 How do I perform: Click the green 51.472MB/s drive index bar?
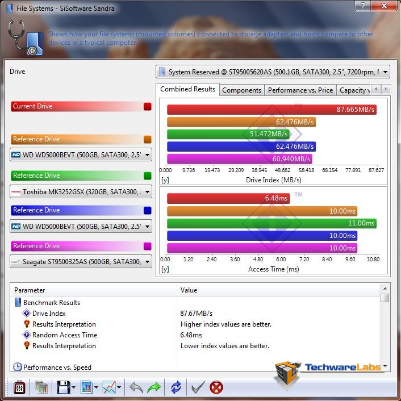[228, 134]
